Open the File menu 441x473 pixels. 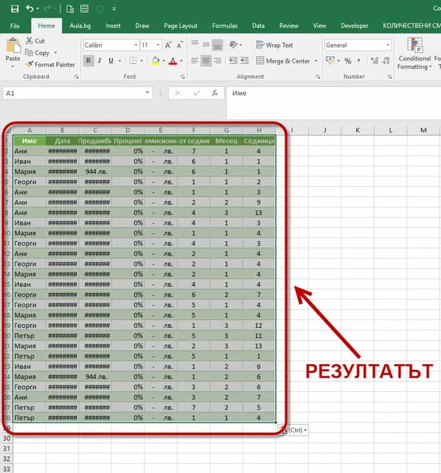15,26
